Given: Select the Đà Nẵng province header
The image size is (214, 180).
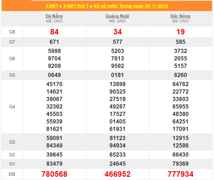Looking at the screenshot, I should (54, 16).
